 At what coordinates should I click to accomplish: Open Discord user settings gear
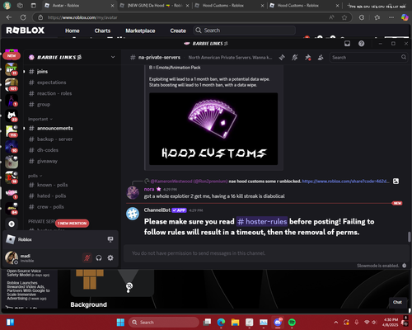[x=110, y=258]
